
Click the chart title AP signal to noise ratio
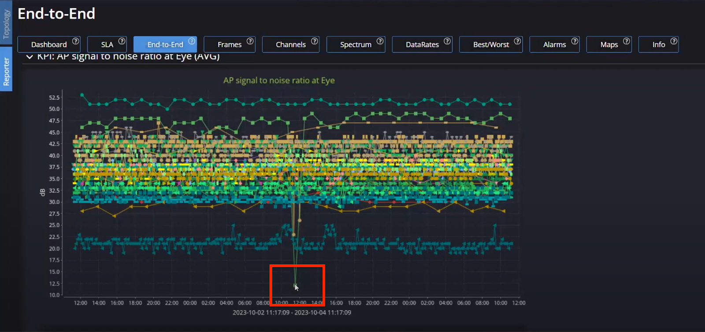pyautogui.click(x=278, y=80)
